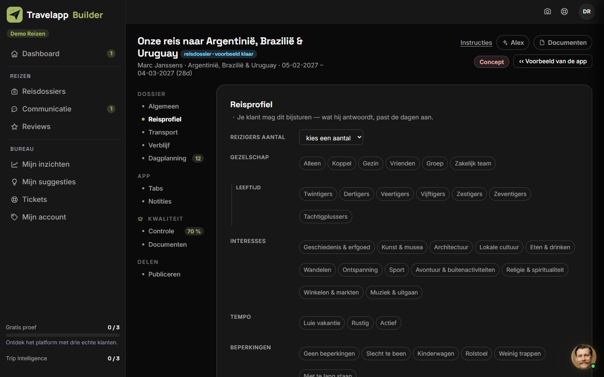Select the Geen beperkingen chip
Screen dimensions: 604x377
(329, 354)
